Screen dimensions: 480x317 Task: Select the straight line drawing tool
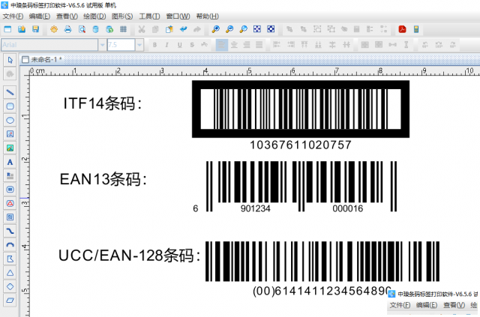[x=10, y=91]
